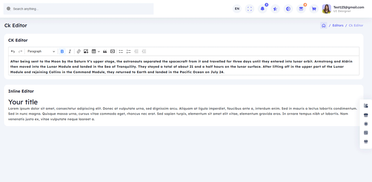372x182 pixels.
Task: Click the redo arrow in editor toolbar
Action: (20, 51)
